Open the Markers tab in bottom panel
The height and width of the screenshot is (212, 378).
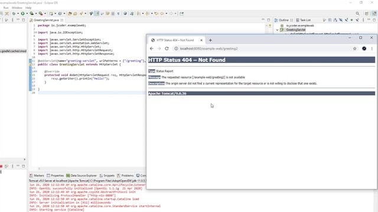[x=37, y=175]
